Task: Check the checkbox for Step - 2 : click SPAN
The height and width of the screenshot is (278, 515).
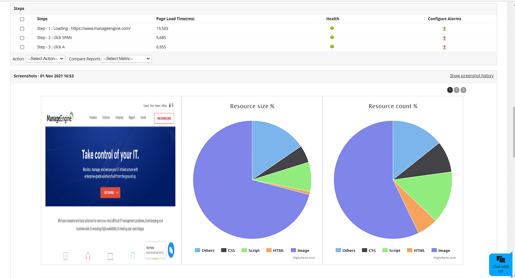Action: pos(22,38)
